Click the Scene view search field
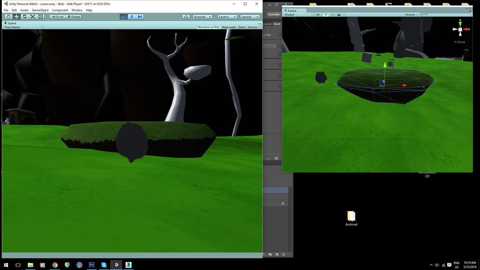 (445, 15)
